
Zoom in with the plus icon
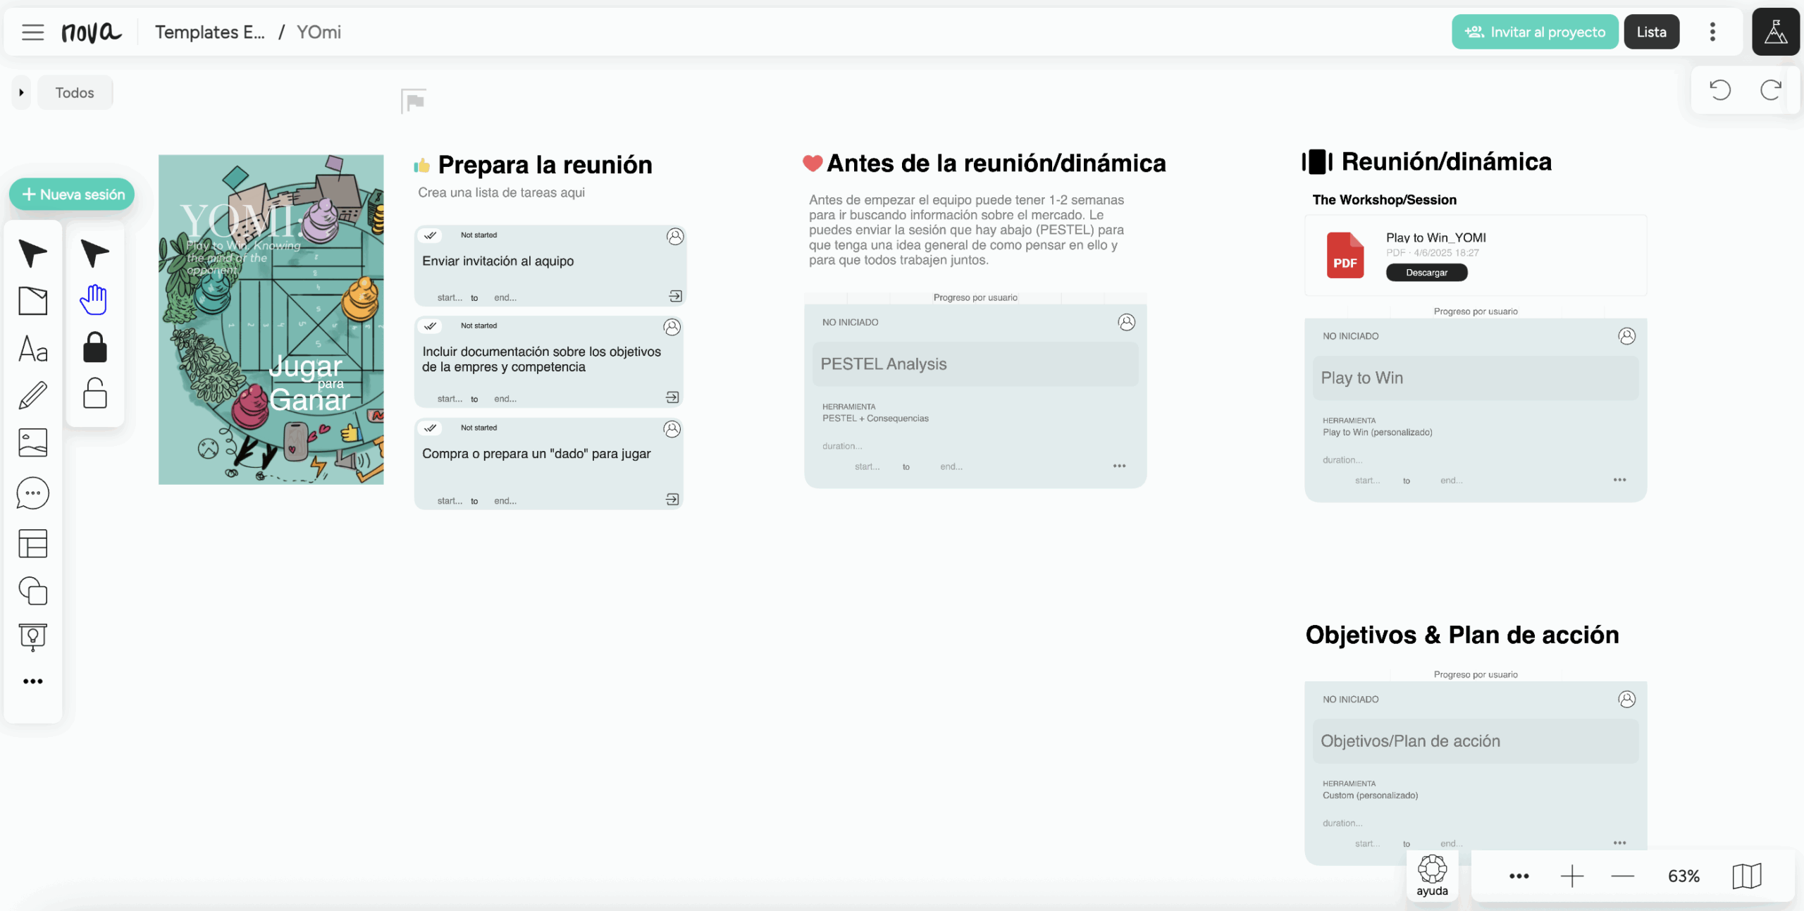pyautogui.click(x=1571, y=876)
